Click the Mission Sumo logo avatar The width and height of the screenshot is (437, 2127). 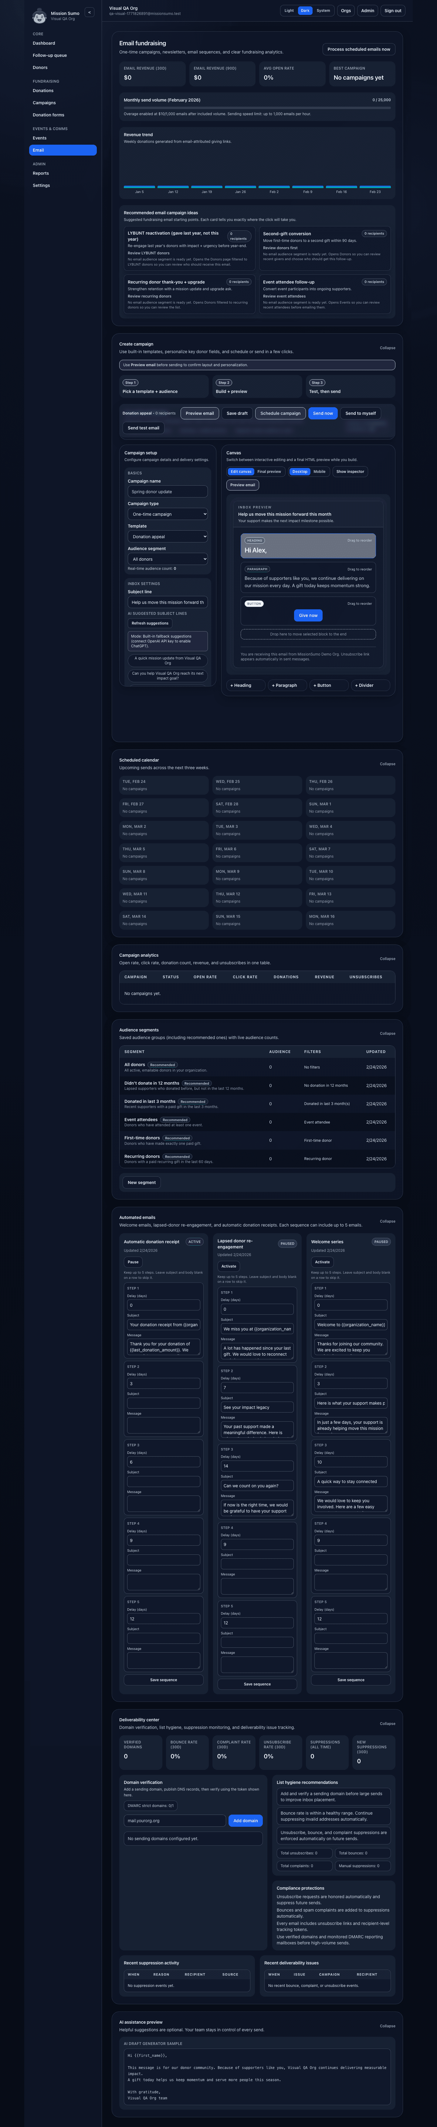tap(39, 16)
